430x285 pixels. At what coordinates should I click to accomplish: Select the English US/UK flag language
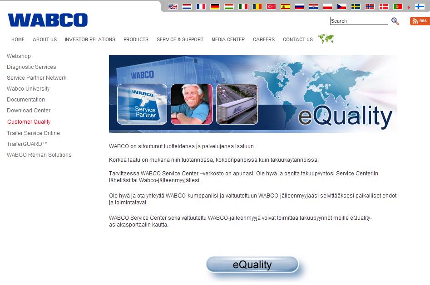point(173,7)
